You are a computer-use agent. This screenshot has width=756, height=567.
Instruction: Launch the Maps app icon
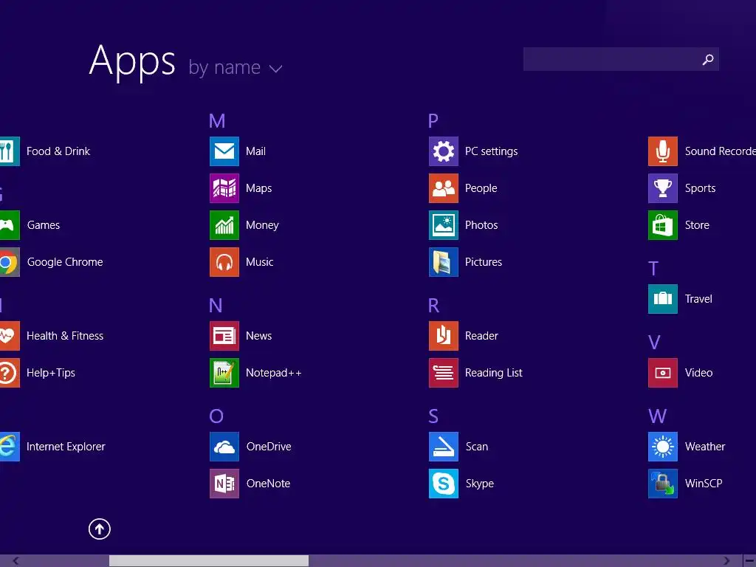[x=224, y=188]
